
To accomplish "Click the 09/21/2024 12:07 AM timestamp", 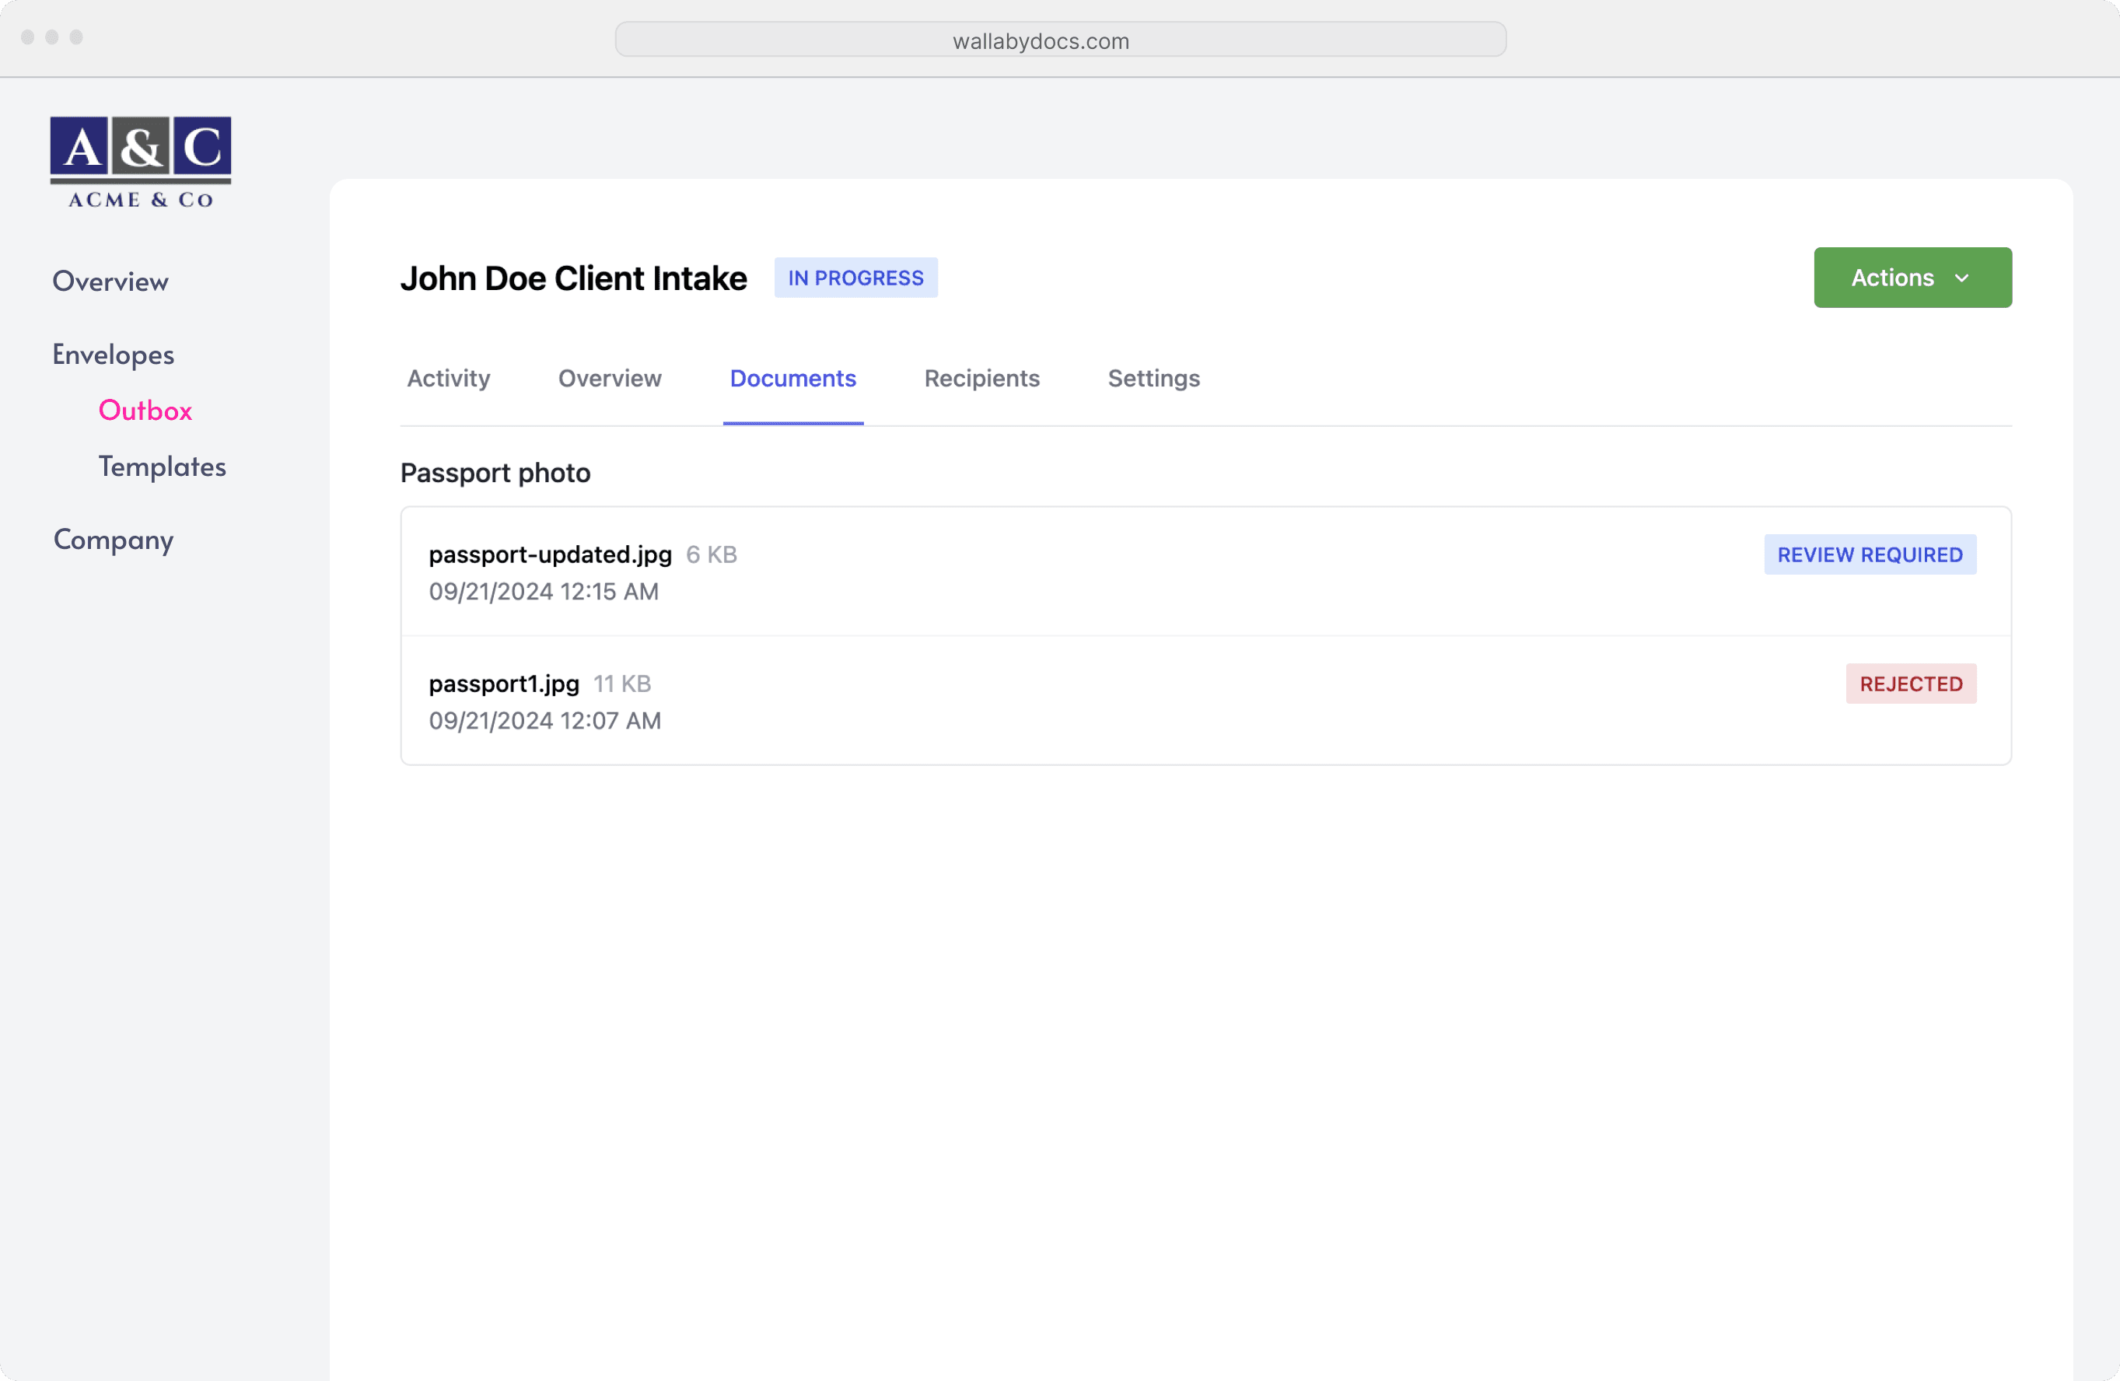I will [x=544, y=722].
